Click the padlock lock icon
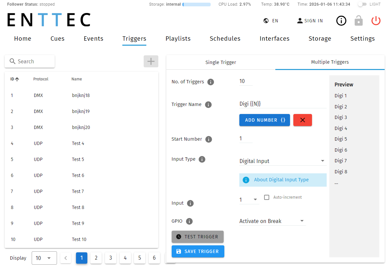386x267 pixels. (358, 21)
